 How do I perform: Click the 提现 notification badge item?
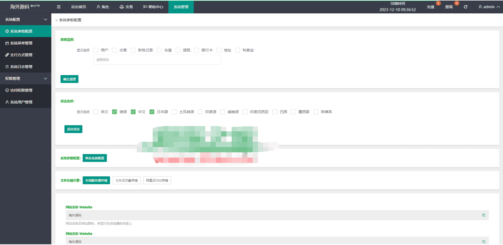point(449,7)
